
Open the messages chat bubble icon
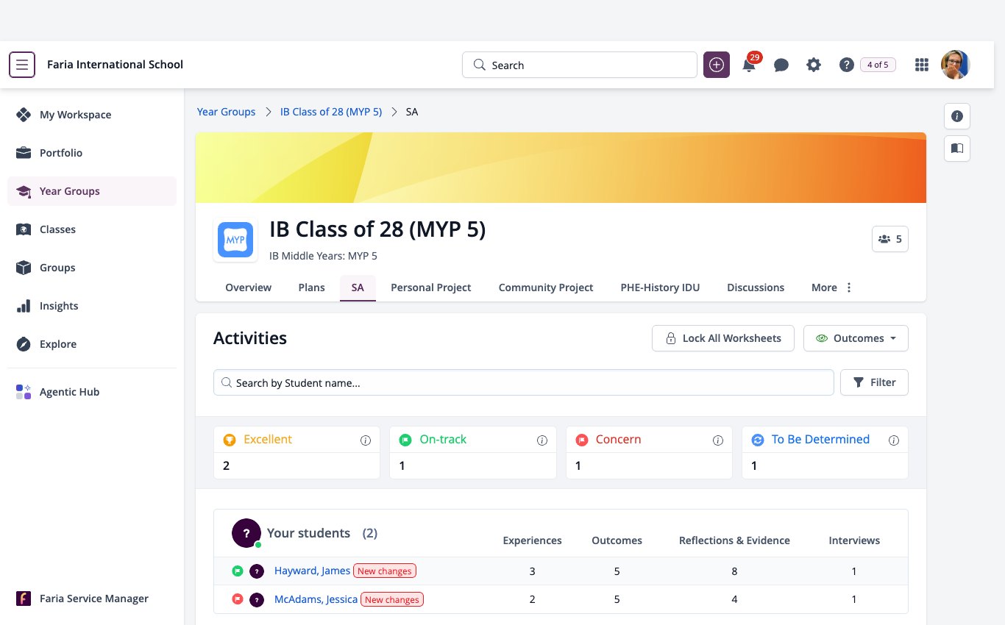coord(781,65)
